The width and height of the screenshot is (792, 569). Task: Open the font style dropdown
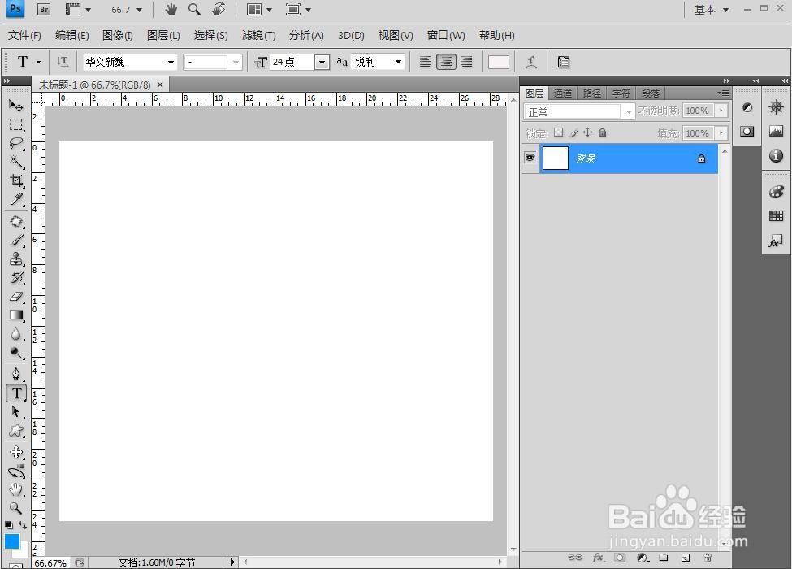(x=236, y=62)
